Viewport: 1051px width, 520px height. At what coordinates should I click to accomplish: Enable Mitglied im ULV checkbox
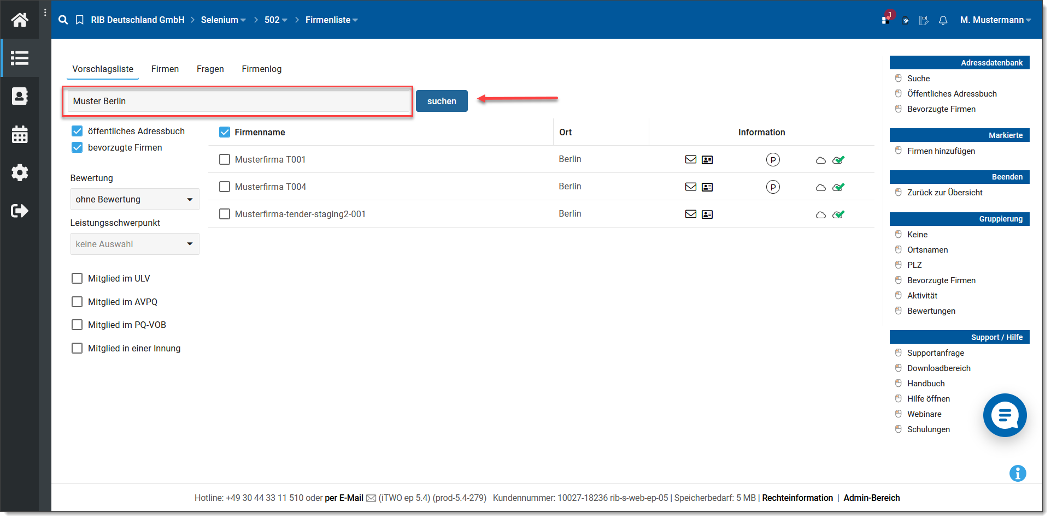[77, 279]
